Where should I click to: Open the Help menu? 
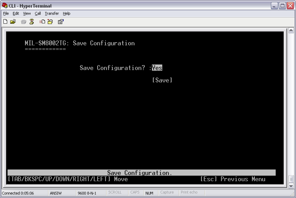coord(66,13)
